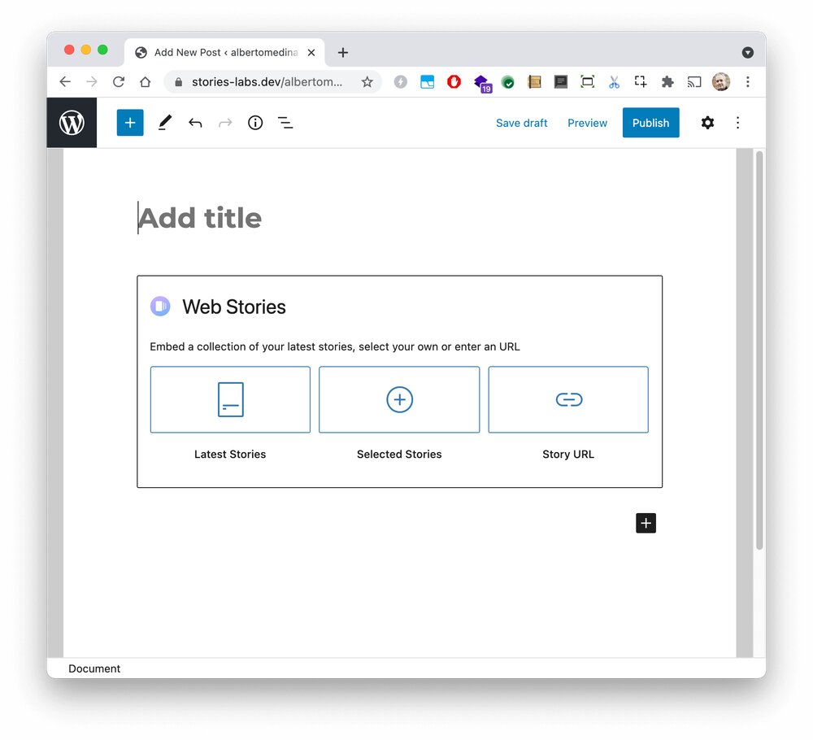Image resolution: width=813 pixels, height=740 pixels.
Task: Open the editor options three-dot menu
Action: (x=738, y=123)
